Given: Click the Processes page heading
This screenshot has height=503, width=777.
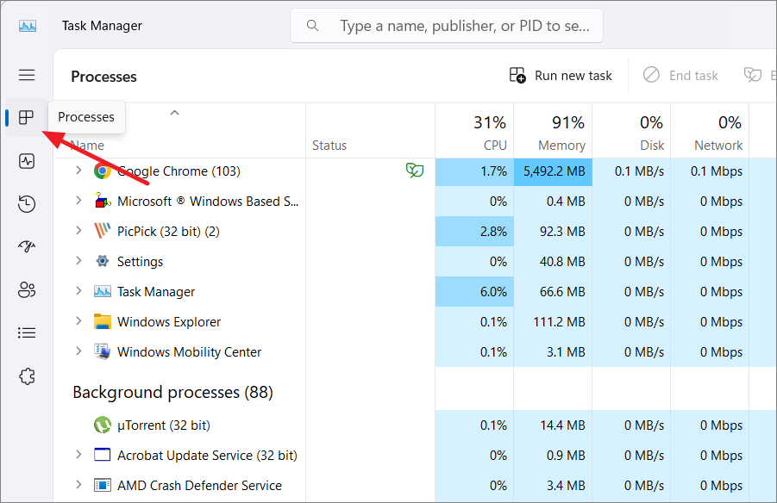Looking at the screenshot, I should click(103, 77).
